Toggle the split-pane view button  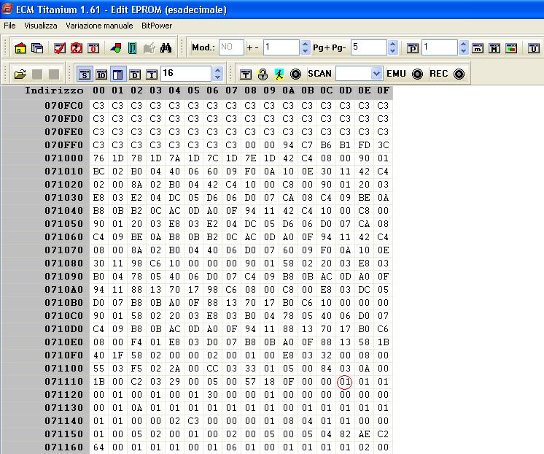click(118, 74)
